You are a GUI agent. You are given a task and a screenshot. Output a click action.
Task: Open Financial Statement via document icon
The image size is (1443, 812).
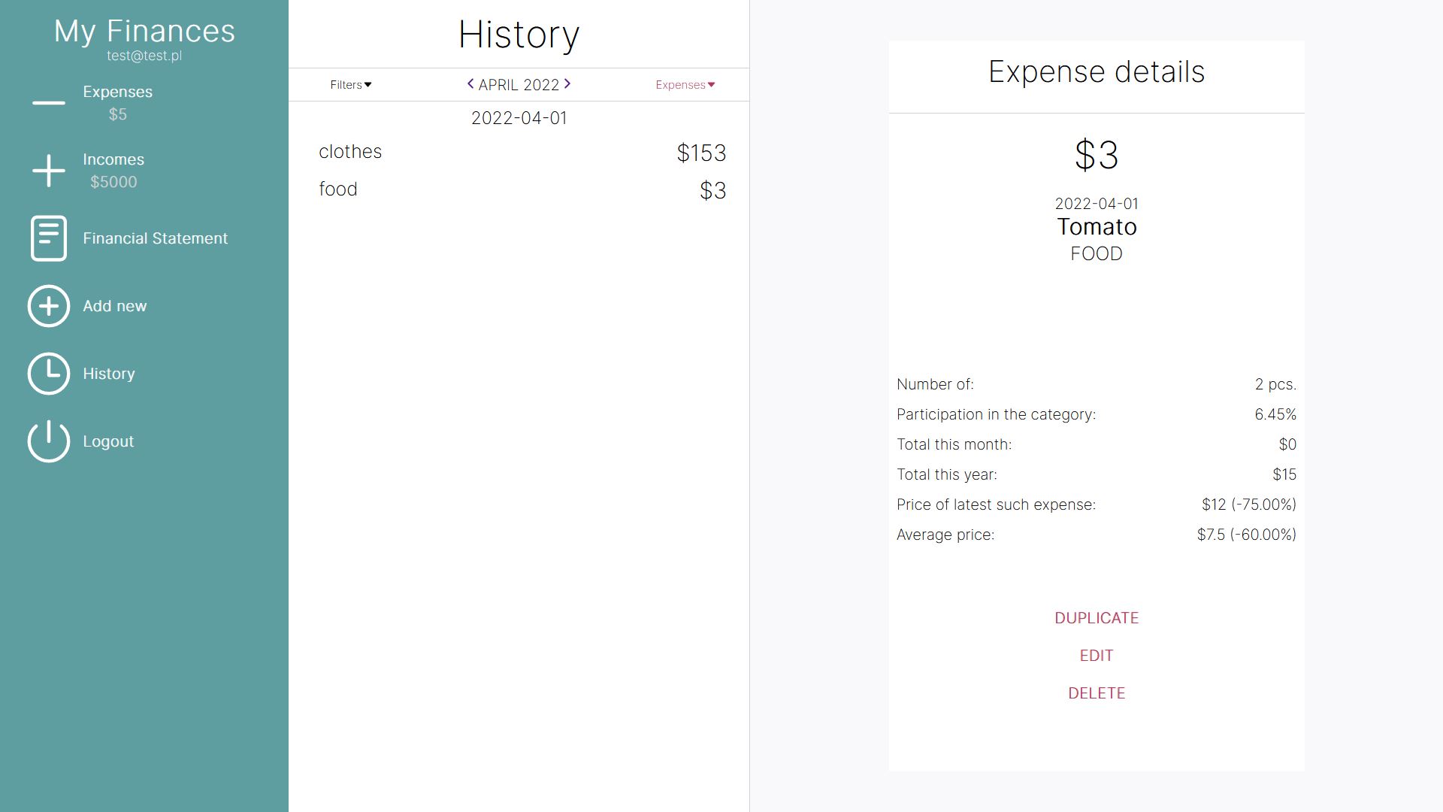coord(48,238)
